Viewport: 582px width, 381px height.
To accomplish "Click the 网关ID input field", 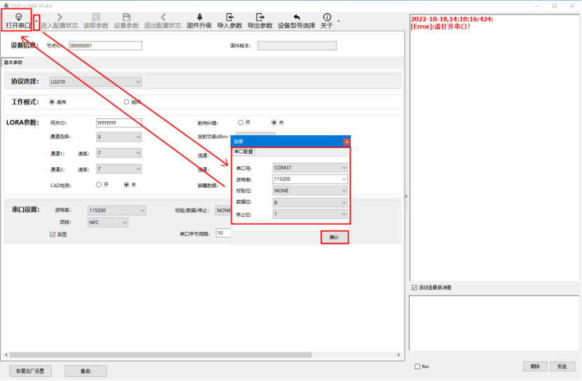I will tap(118, 123).
